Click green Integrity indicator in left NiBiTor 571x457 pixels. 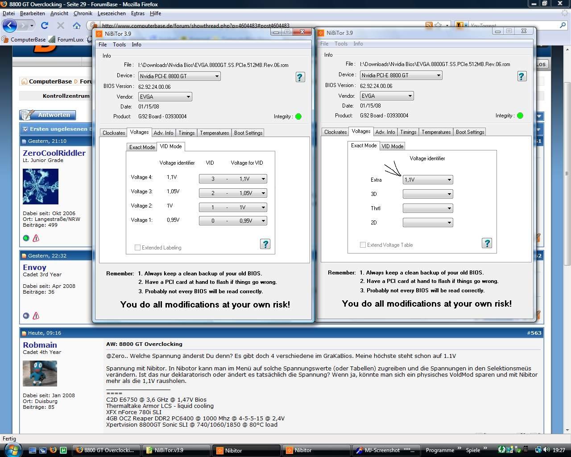click(298, 116)
